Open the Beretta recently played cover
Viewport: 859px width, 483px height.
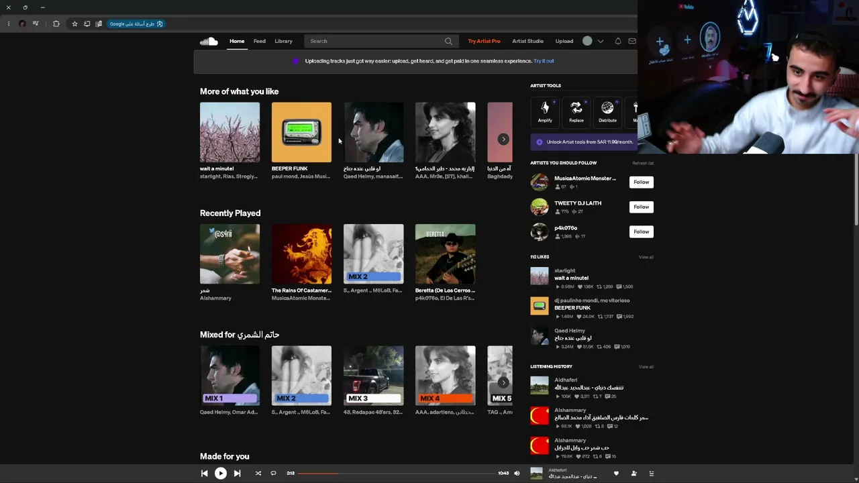[445, 254]
